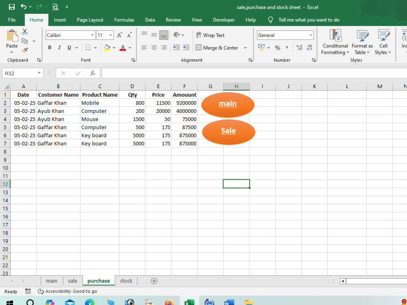Toggle Bold formatting
Screen dimensions: 407x305
tap(50, 48)
